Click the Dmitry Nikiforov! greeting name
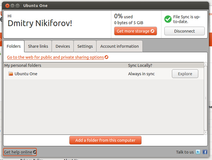Viewport: 212px width, 160px height. 40,23
